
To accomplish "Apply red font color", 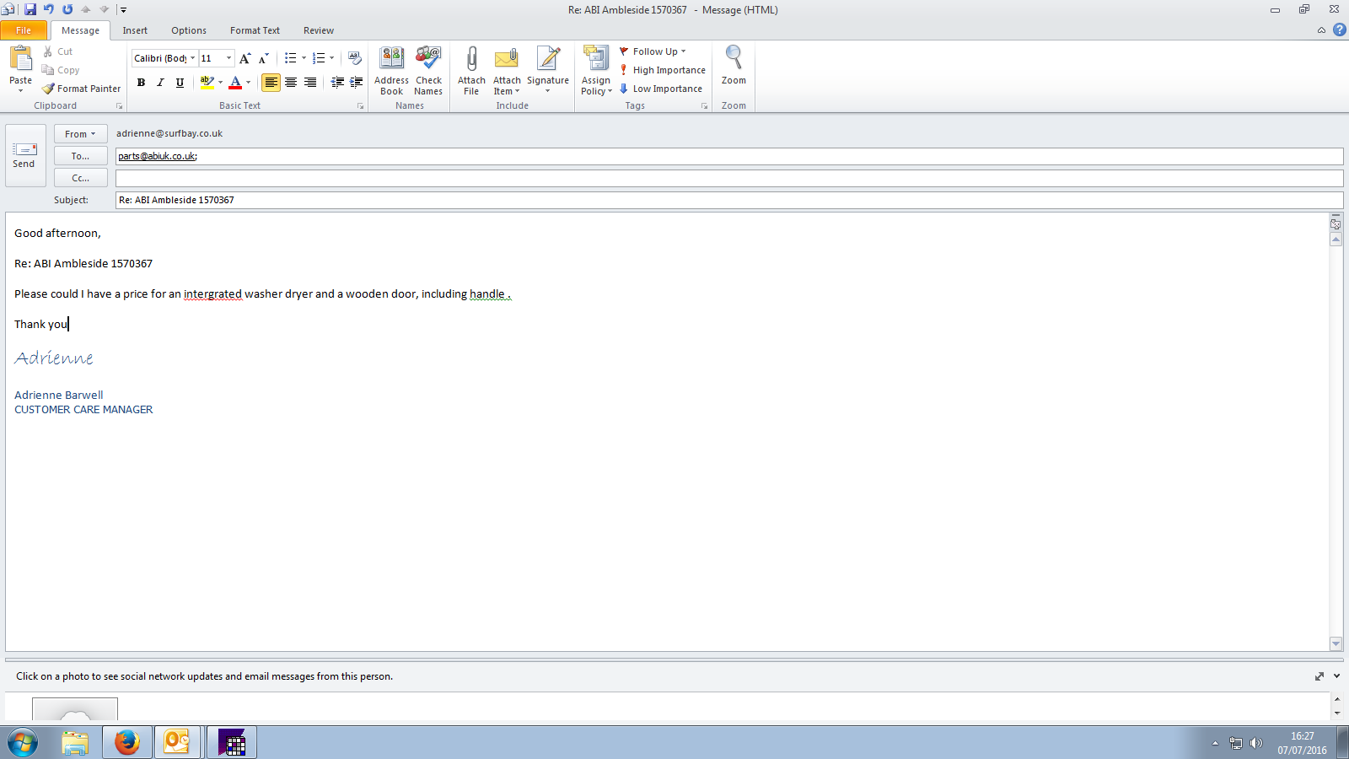I will click(x=235, y=82).
